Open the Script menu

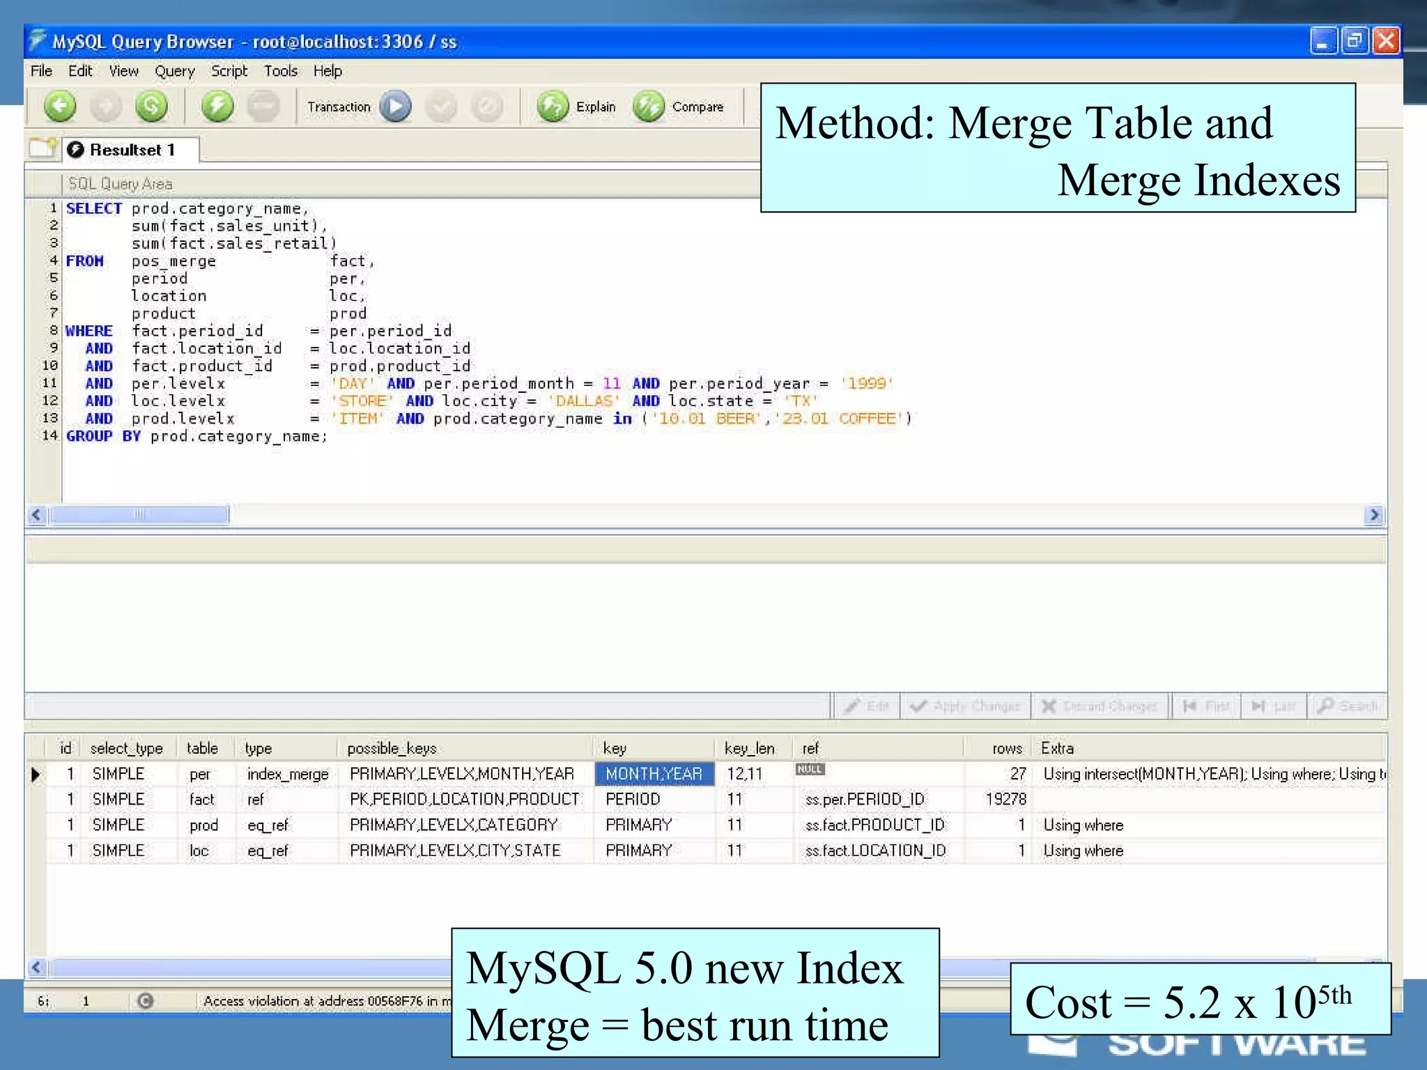[x=229, y=71]
